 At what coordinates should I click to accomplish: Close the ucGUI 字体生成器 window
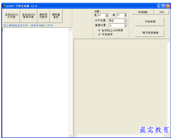coord(168,6)
